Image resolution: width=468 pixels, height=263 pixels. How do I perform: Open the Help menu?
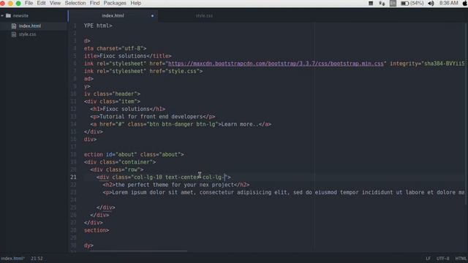click(135, 3)
